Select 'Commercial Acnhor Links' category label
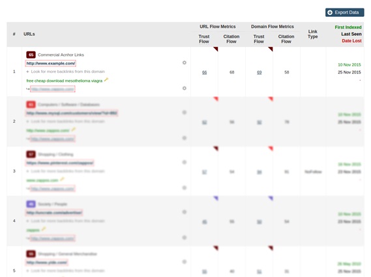This screenshot has height=277, width=371. coord(61,55)
